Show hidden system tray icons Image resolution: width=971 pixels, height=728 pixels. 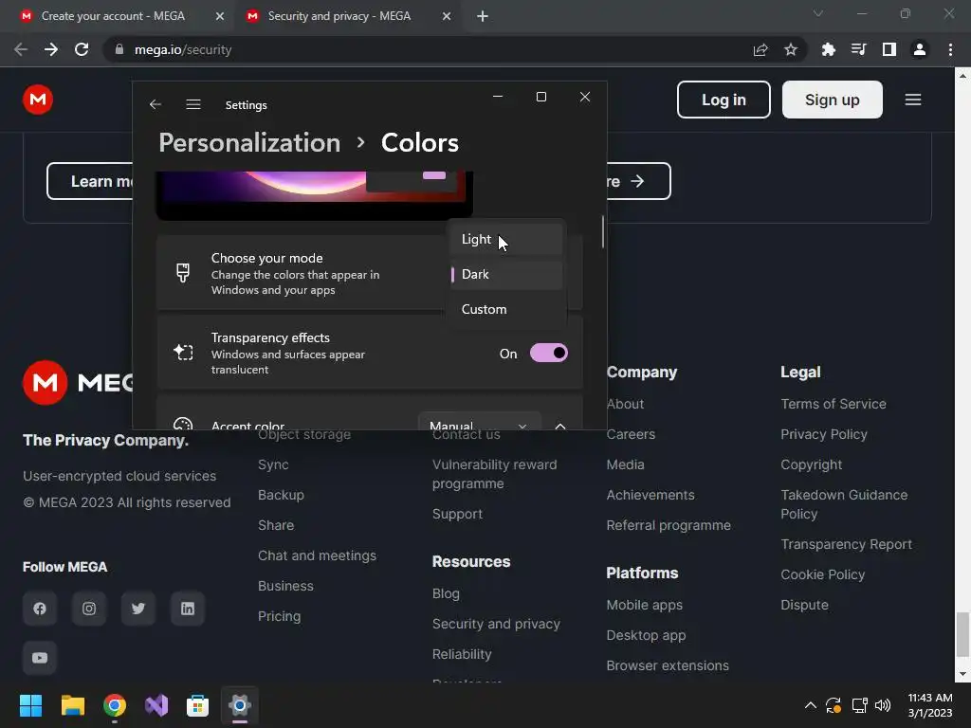[x=810, y=705]
